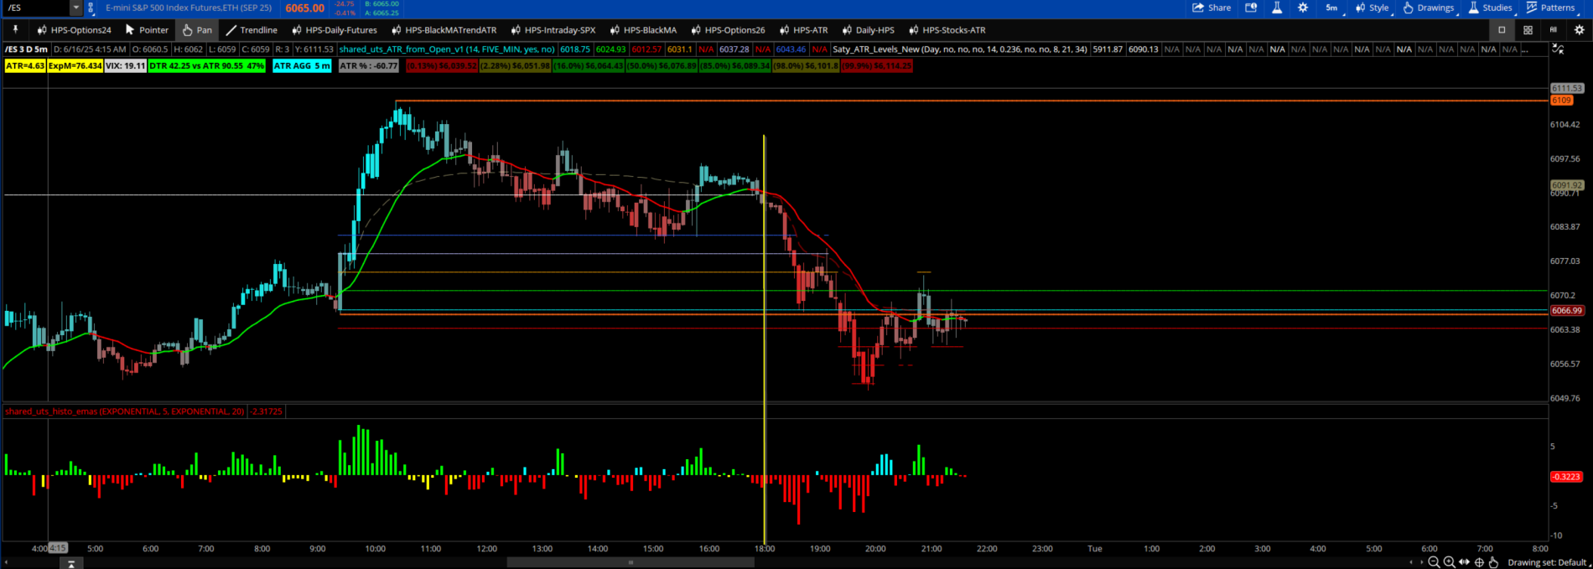Screen dimensions: 1593x569
Task: Switch to grid chart layout
Action: (1528, 29)
